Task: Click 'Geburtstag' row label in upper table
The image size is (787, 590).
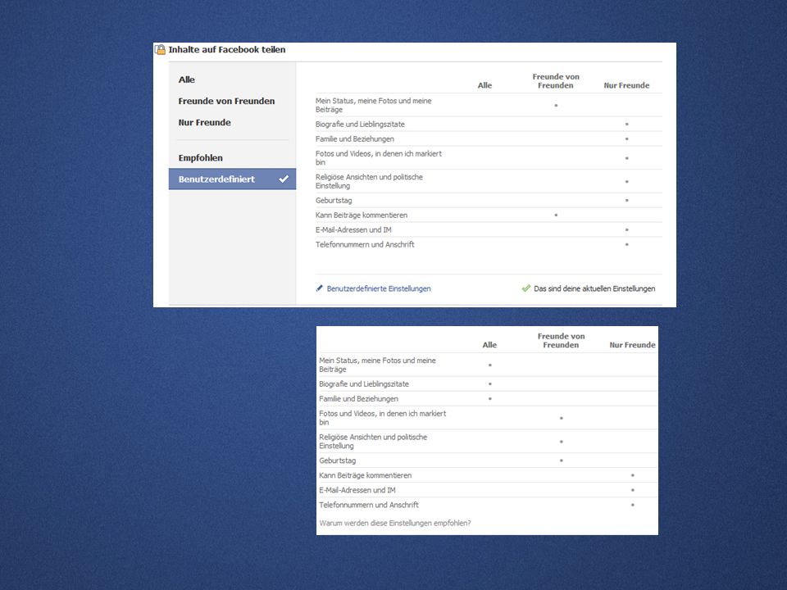Action: 334,200
